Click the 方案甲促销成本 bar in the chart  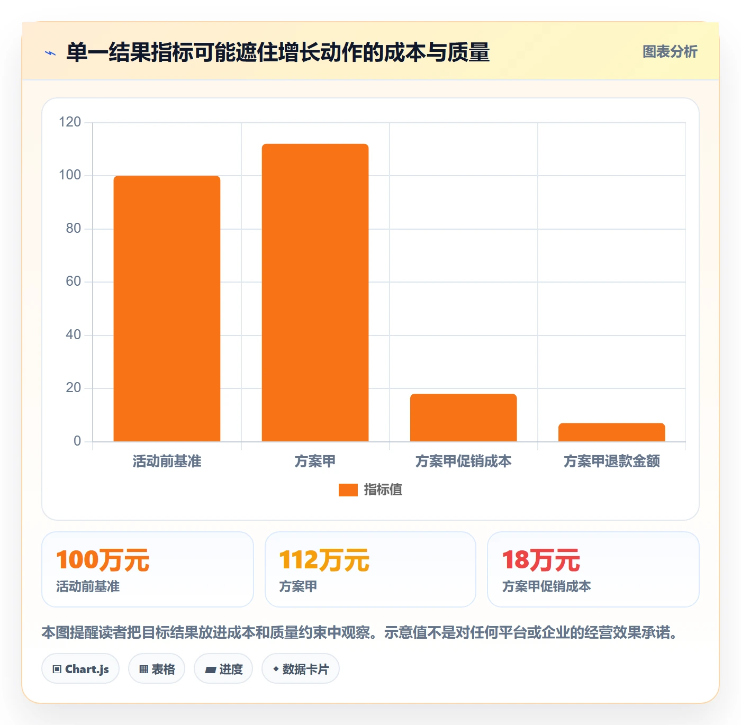point(463,418)
